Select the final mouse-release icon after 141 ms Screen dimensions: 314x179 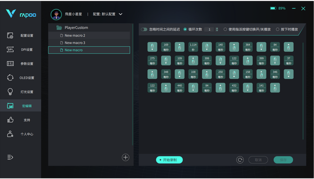tap(275, 88)
